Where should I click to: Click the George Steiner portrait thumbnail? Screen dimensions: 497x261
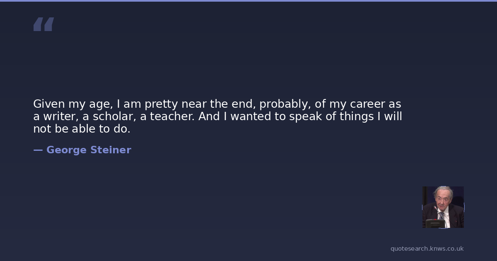tap(443, 207)
